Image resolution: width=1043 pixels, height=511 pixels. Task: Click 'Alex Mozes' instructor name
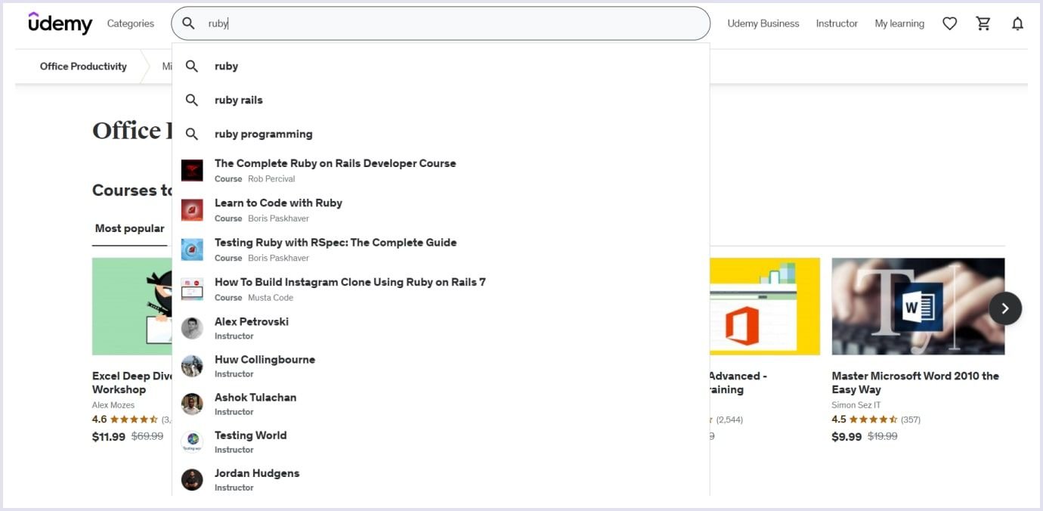pos(113,405)
